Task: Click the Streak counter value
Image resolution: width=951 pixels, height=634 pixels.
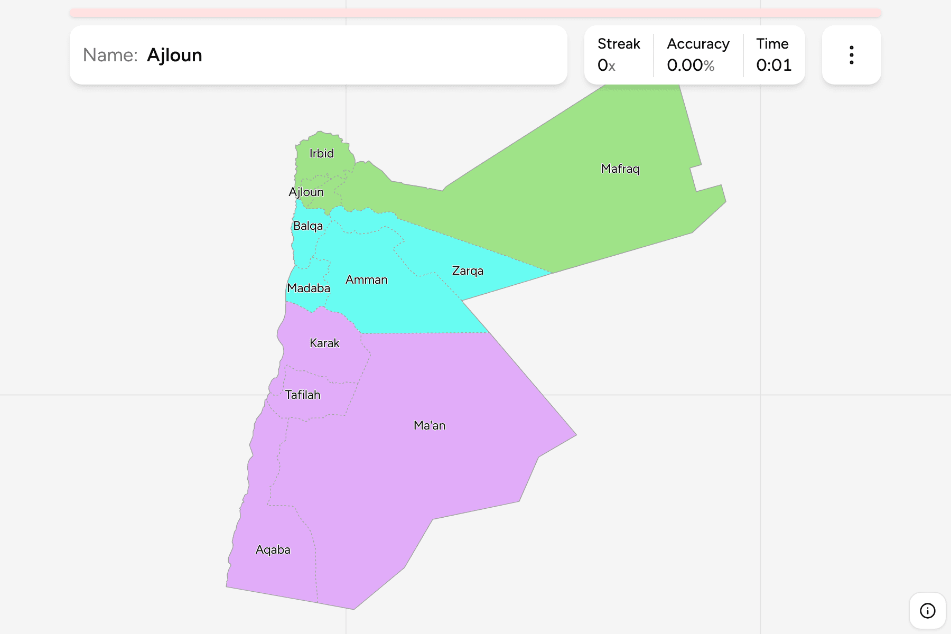Action: [607, 66]
